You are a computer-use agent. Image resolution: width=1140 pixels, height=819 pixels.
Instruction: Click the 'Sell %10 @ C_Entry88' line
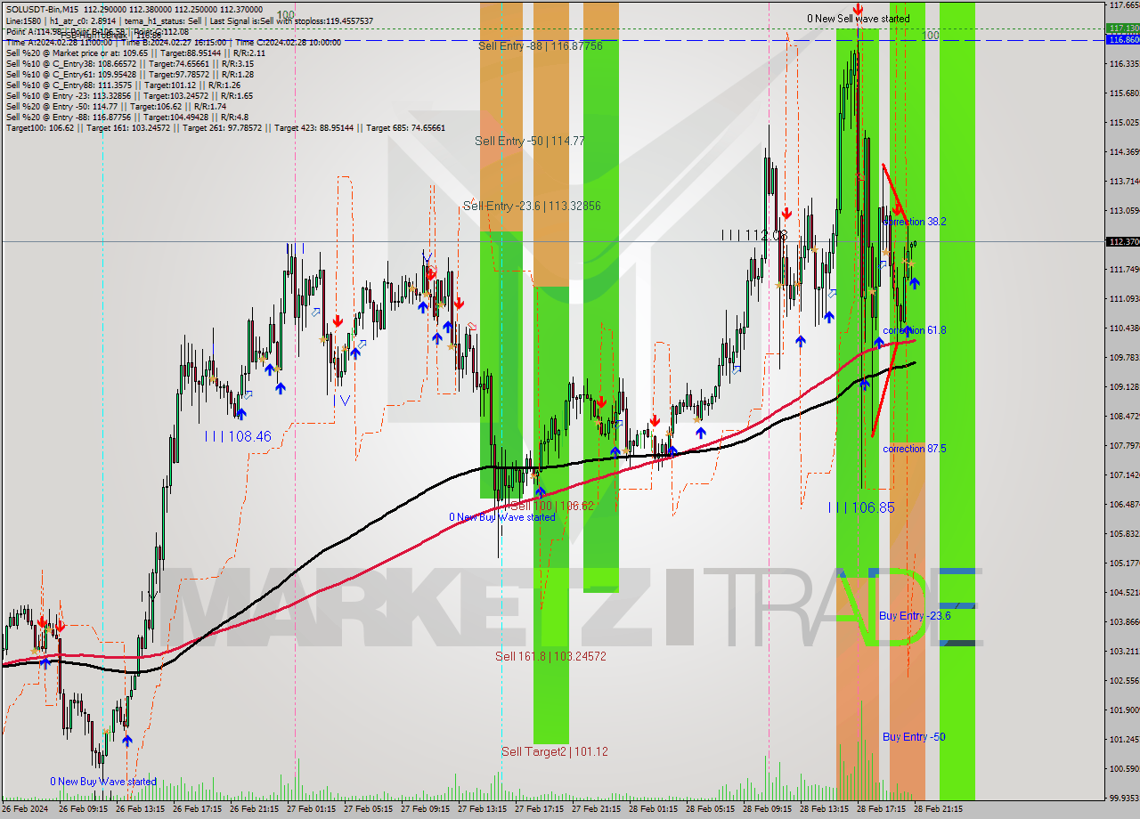coord(123,85)
